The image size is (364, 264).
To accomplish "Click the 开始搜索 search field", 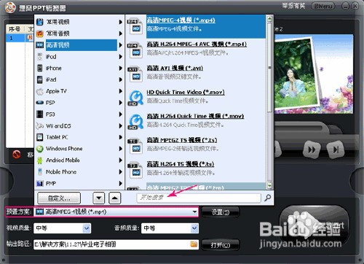I will tap(199, 198).
